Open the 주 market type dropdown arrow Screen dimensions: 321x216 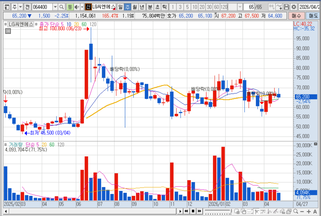coord(20,7)
